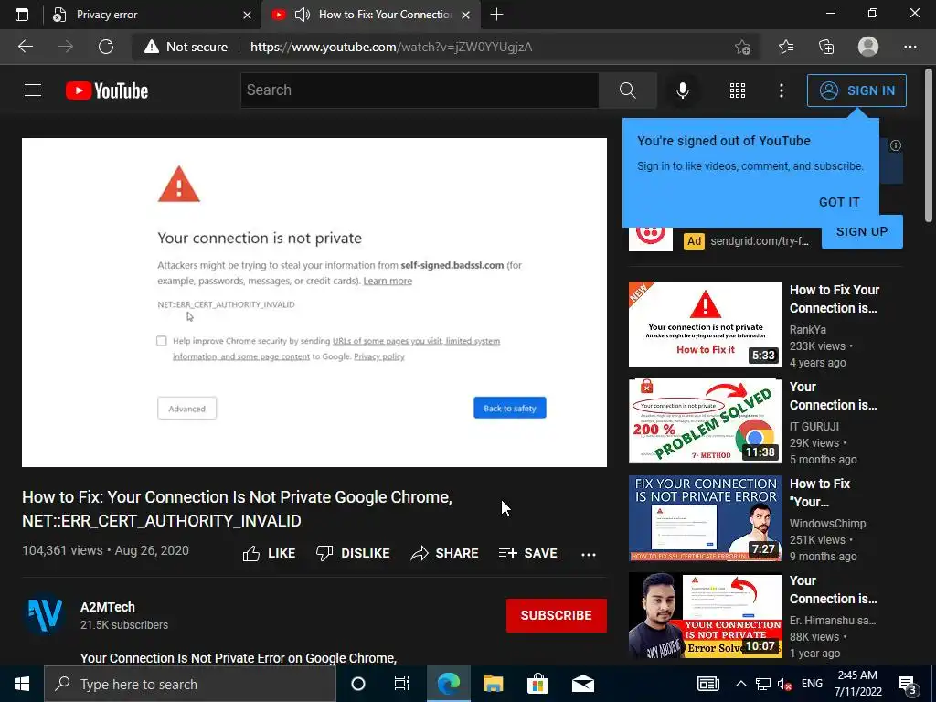Image resolution: width=936 pixels, height=702 pixels.
Task: Save the video to a playlist
Action: pyautogui.click(x=528, y=553)
